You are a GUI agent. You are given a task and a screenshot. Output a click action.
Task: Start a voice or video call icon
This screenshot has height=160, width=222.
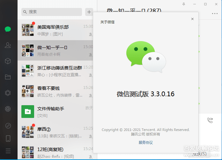coord(210,120)
